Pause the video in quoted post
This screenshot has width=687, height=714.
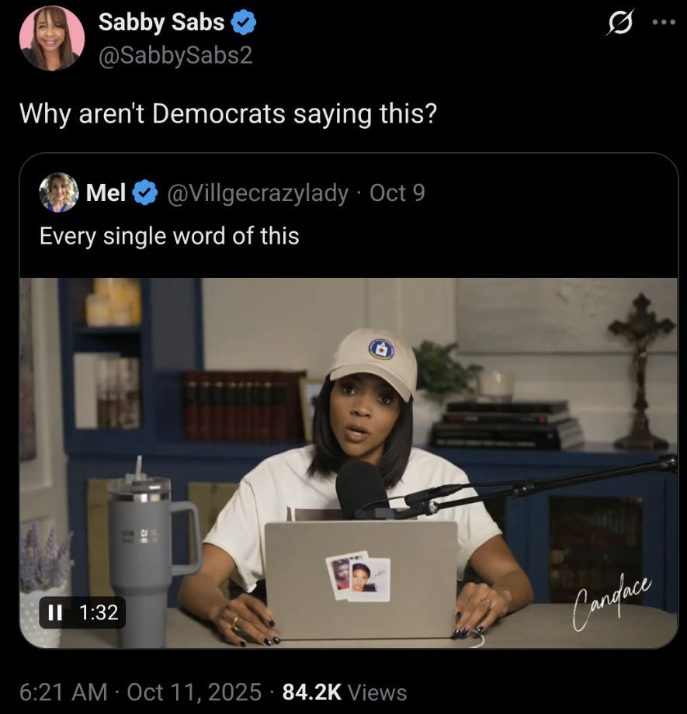pos(55,612)
